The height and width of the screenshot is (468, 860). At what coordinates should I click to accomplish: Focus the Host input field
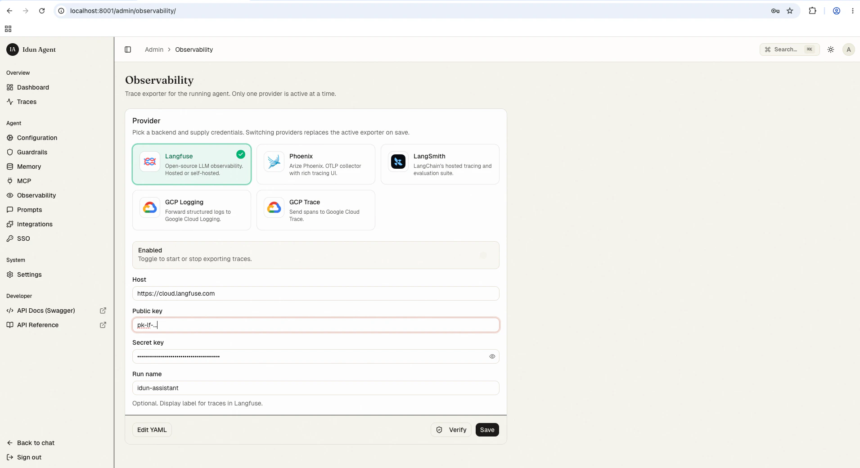[316, 293]
